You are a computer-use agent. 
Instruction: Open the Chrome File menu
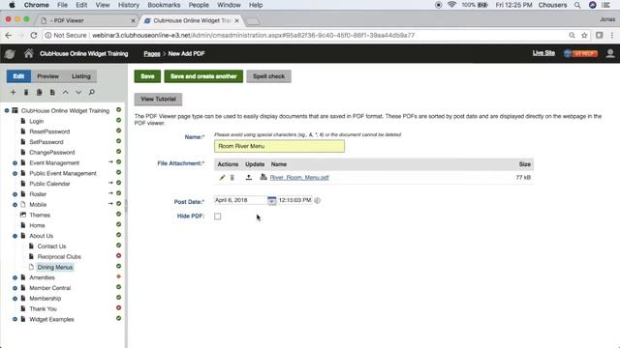click(x=62, y=5)
